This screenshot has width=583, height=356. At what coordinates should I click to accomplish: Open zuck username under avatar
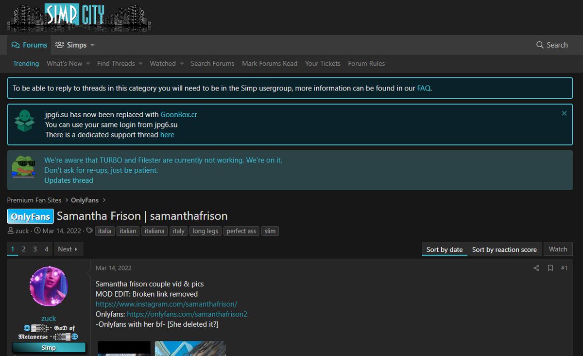click(49, 319)
